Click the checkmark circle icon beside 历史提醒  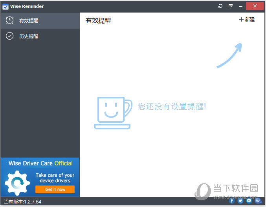(10, 36)
